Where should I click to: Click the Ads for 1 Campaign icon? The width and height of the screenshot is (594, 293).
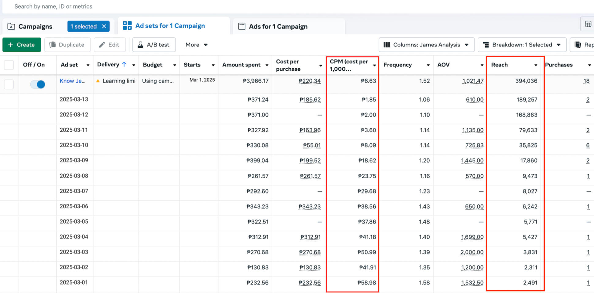click(x=242, y=27)
